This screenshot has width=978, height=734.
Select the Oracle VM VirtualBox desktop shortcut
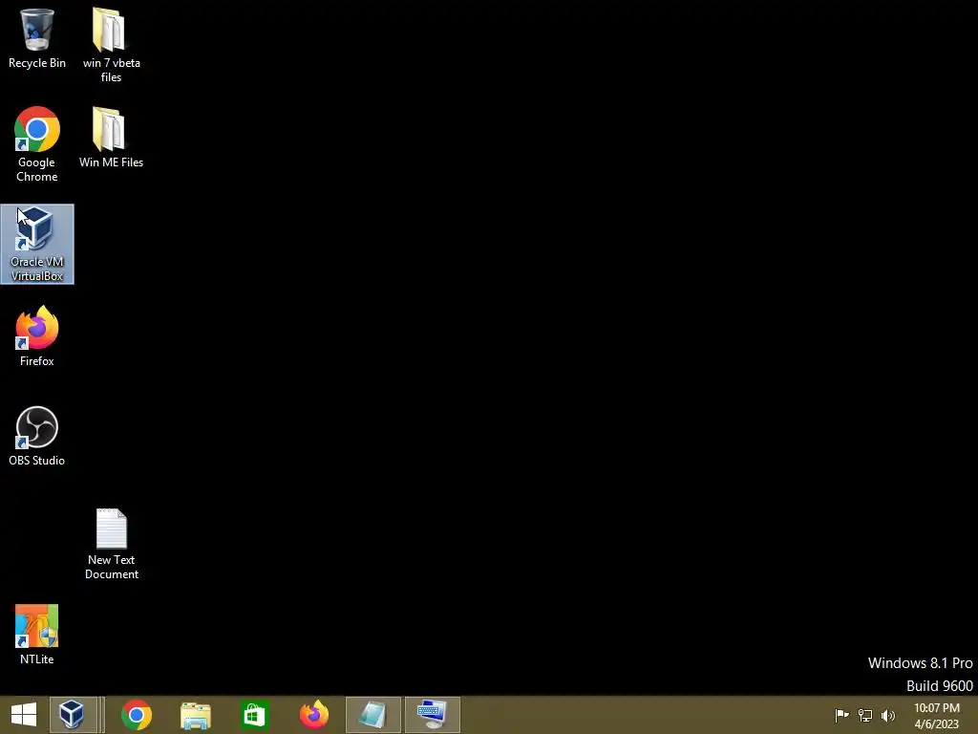point(37,244)
